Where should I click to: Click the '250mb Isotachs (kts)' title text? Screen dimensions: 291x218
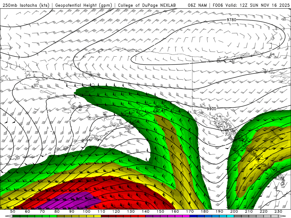click(26, 5)
